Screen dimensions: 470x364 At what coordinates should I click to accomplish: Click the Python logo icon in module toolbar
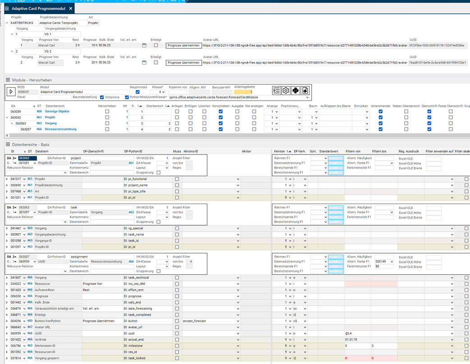[x=295, y=91]
